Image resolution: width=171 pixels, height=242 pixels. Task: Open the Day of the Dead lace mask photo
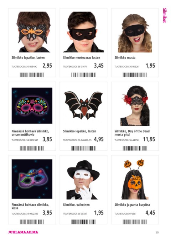tap(135, 106)
